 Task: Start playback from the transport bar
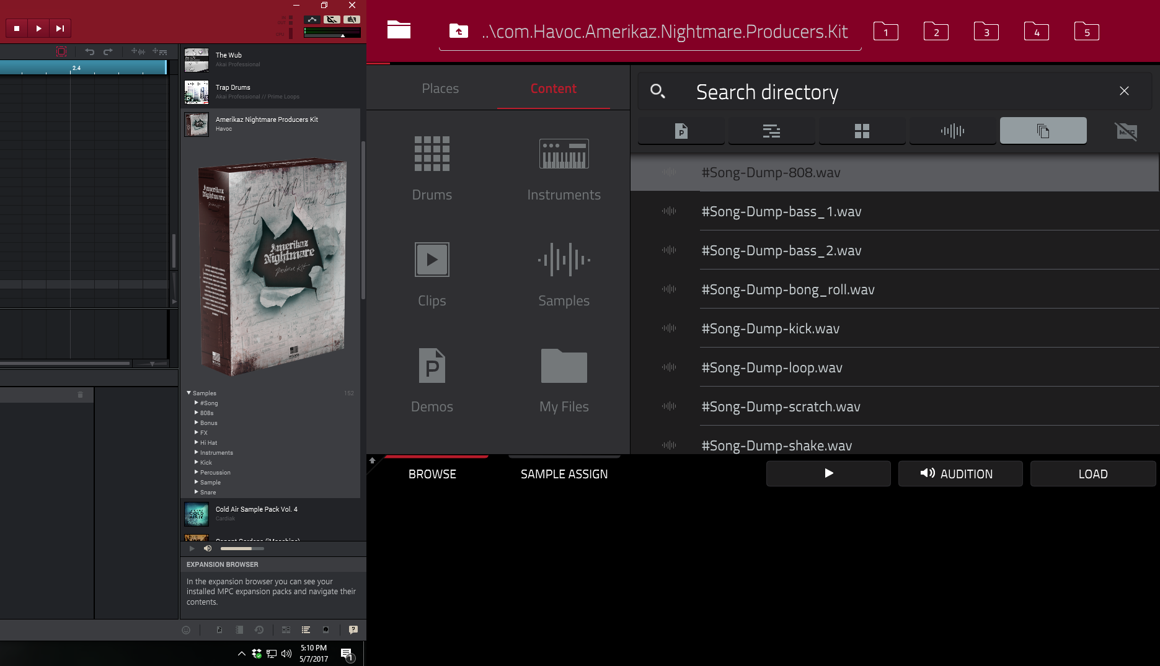point(38,28)
